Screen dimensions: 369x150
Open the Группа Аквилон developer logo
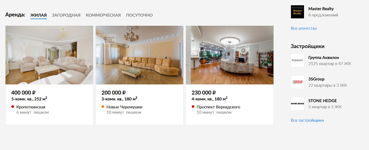(x=297, y=60)
